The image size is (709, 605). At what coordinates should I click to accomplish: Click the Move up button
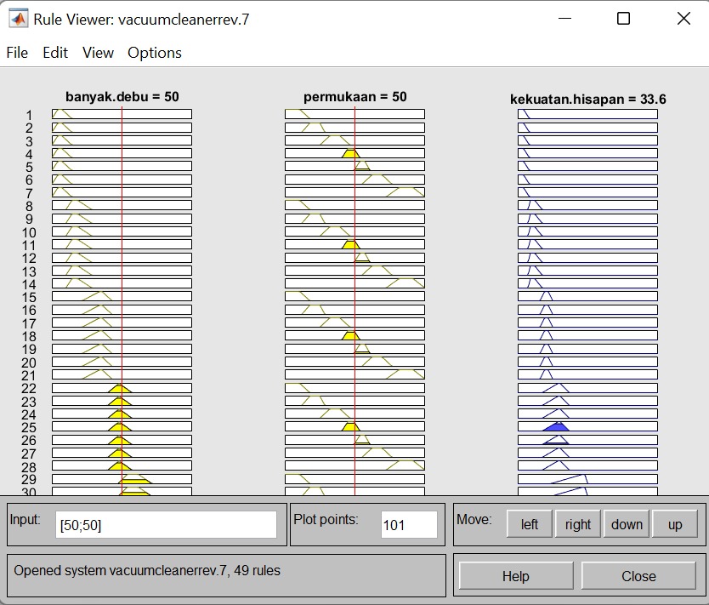675,524
